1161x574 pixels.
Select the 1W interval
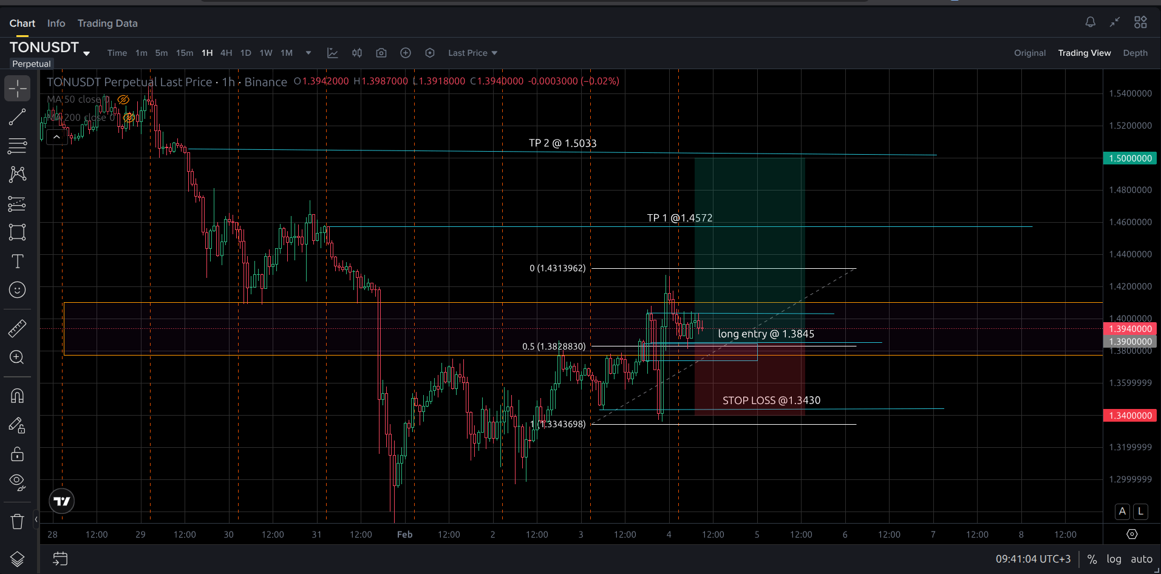[266, 53]
